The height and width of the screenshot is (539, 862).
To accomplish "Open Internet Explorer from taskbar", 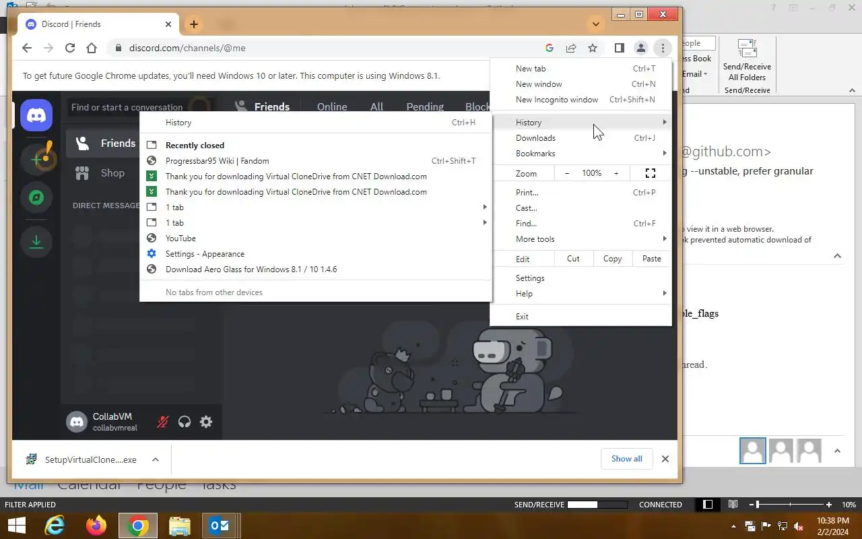I will click(x=55, y=526).
